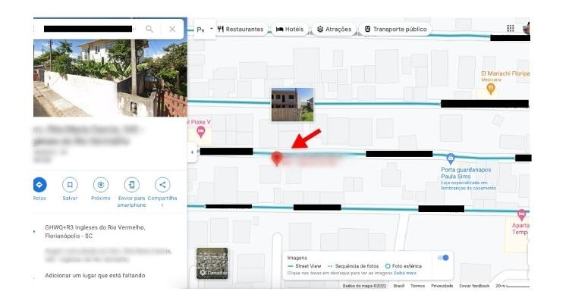Open the Termos link
The width and height of the screenshot is (569, 297).
[417, 286]
